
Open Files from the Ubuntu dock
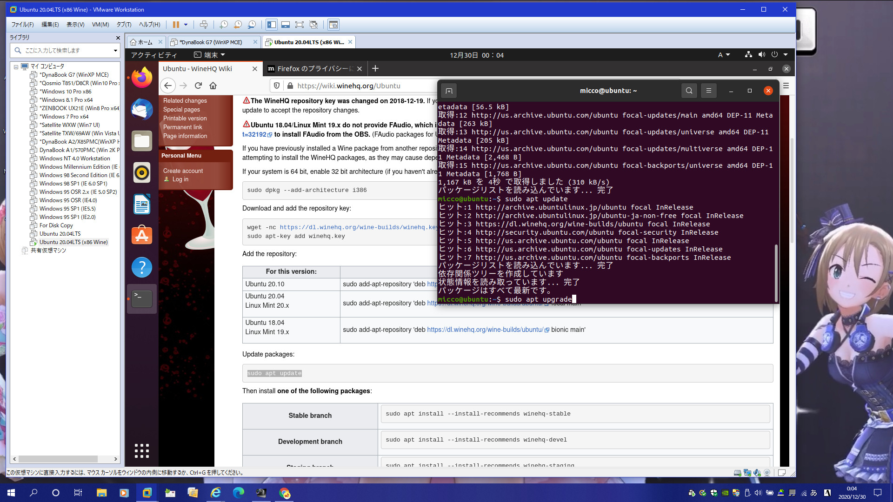tap(142, 141)
